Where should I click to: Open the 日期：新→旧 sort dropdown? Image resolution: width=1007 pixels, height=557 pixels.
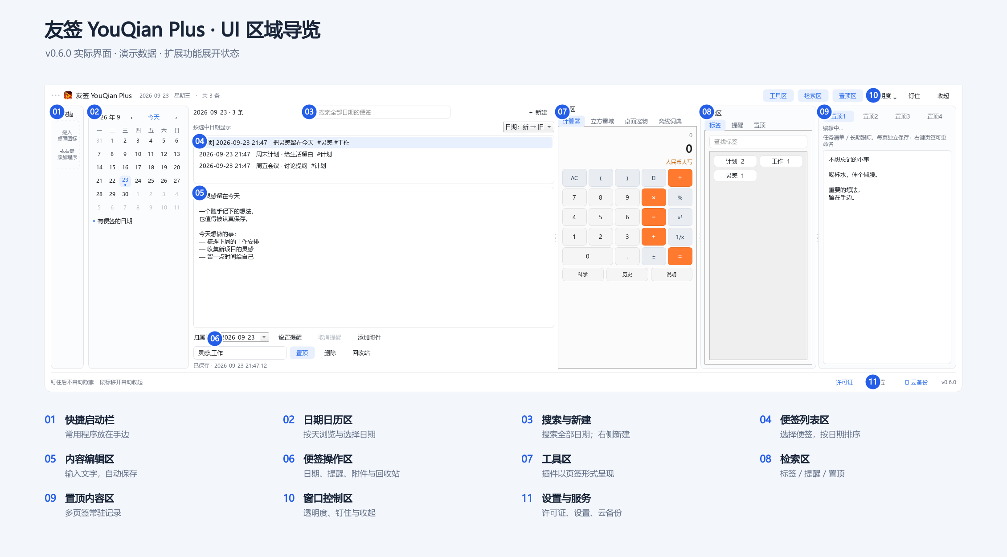tap(528, 127)
